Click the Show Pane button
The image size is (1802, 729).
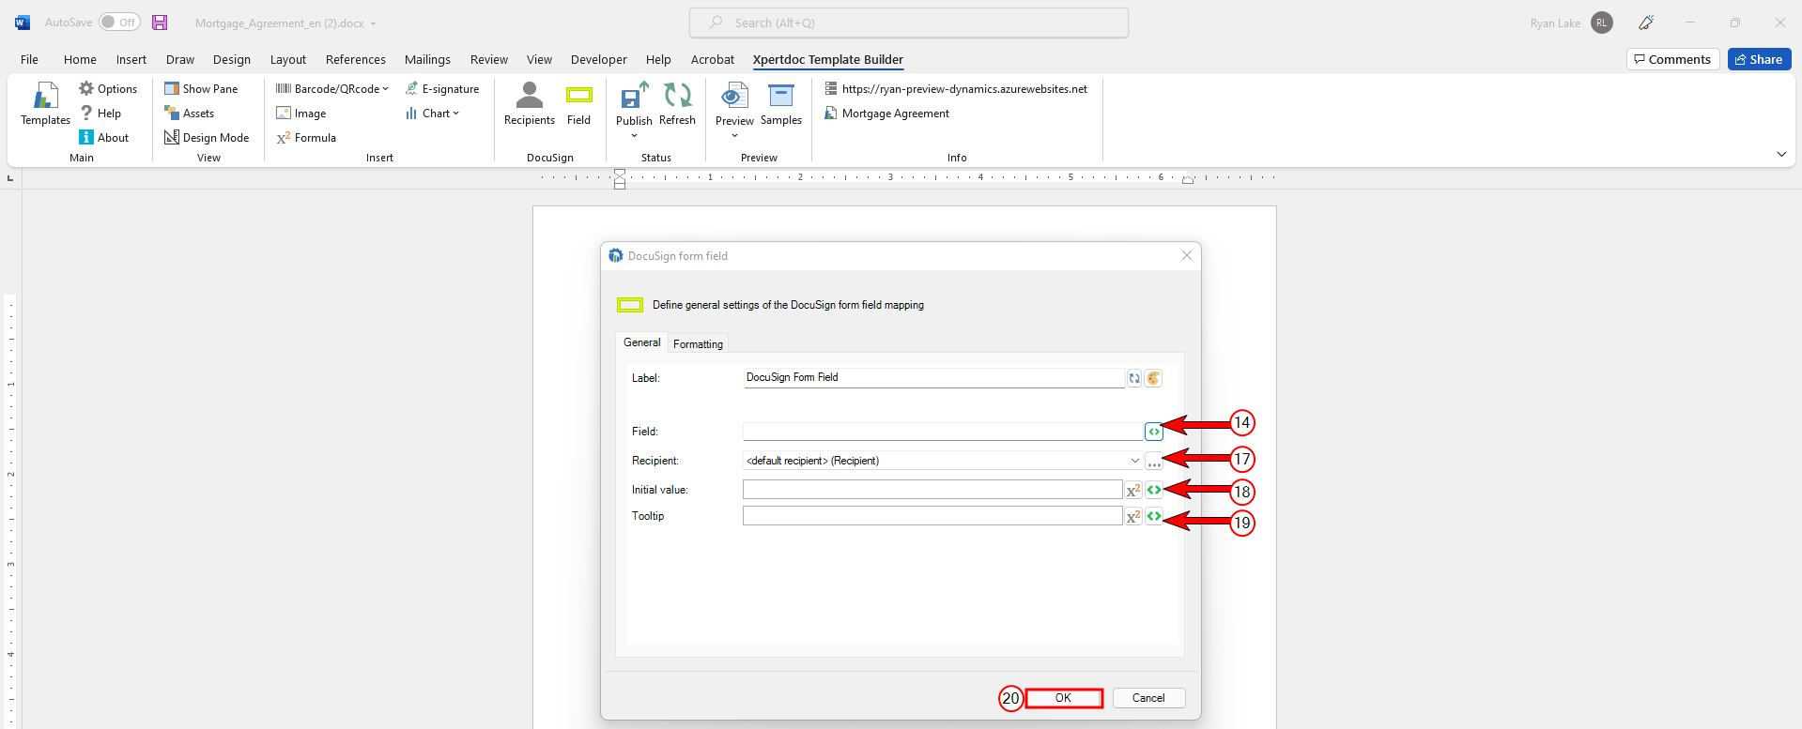point(201,88)
